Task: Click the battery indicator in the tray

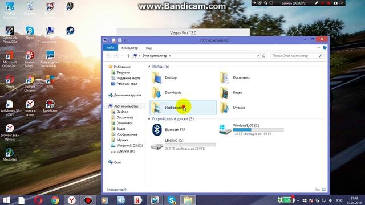Action: [x=288, y=200]
